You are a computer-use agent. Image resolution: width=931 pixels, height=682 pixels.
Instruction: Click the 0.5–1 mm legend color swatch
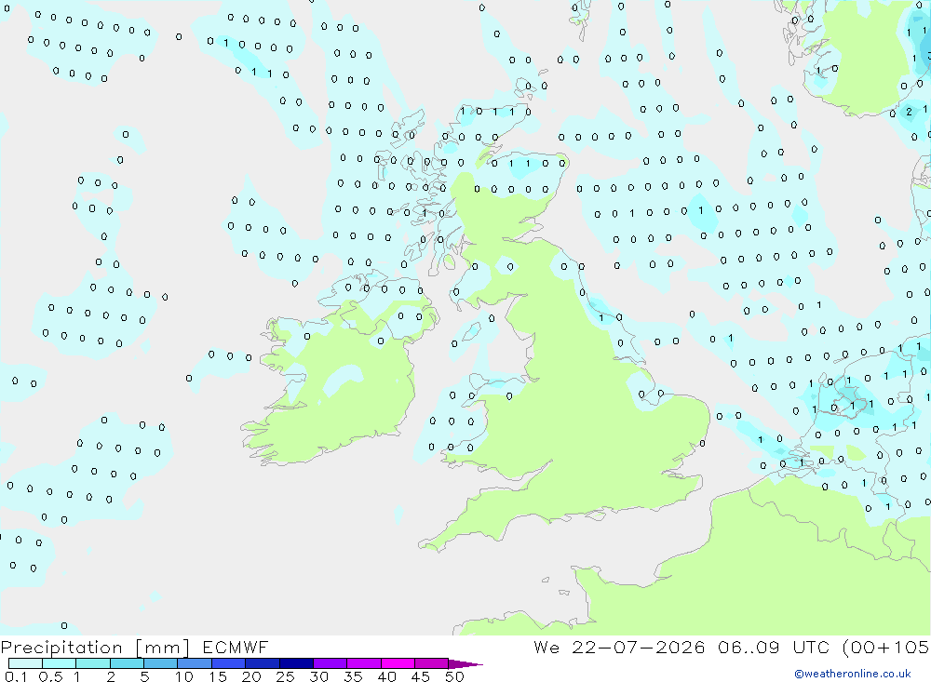point(60,663)
